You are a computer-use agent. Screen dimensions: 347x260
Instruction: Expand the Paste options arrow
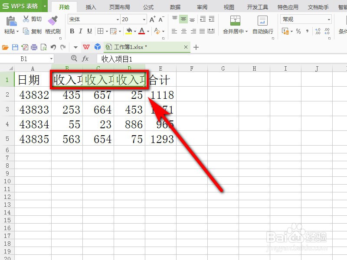[17, 31]
